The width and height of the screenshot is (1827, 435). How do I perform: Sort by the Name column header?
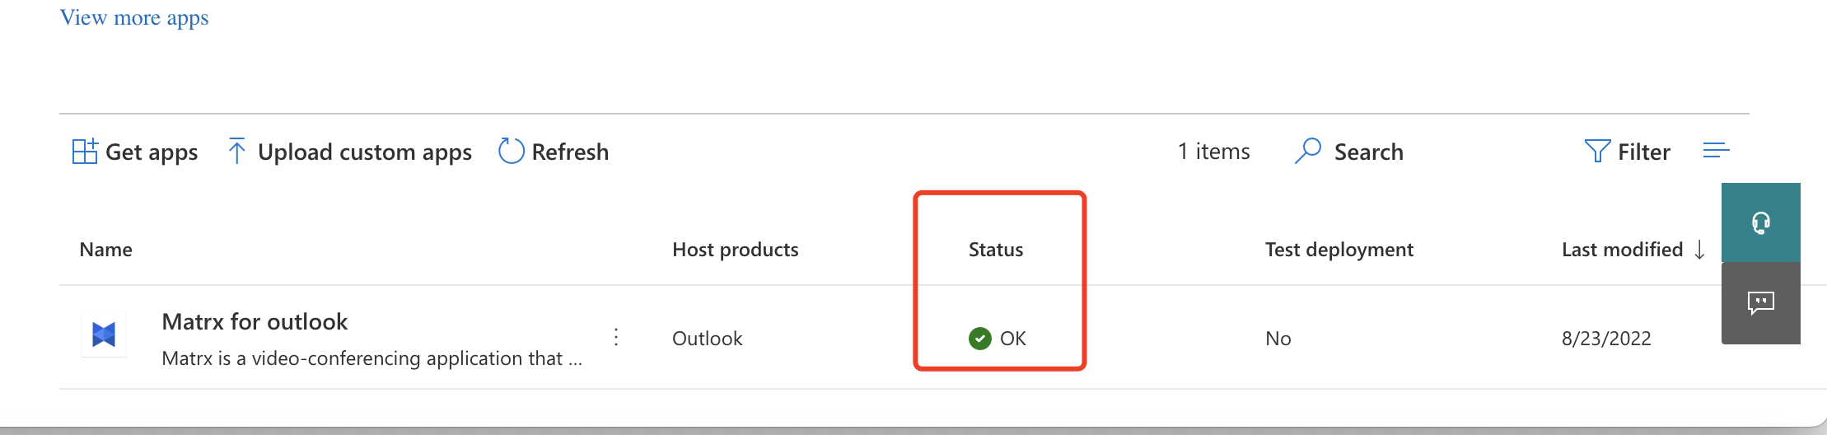106,250
